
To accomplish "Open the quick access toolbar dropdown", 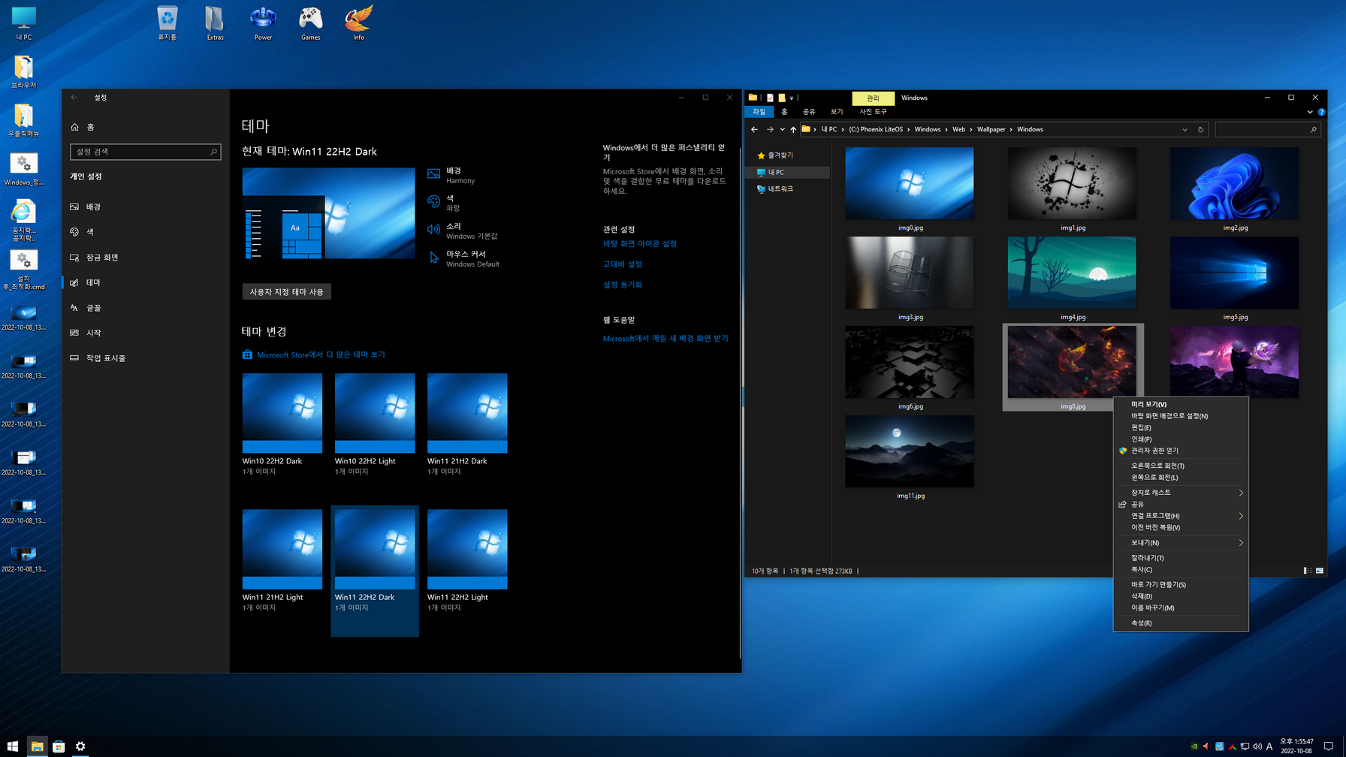I will click(792, 98).
